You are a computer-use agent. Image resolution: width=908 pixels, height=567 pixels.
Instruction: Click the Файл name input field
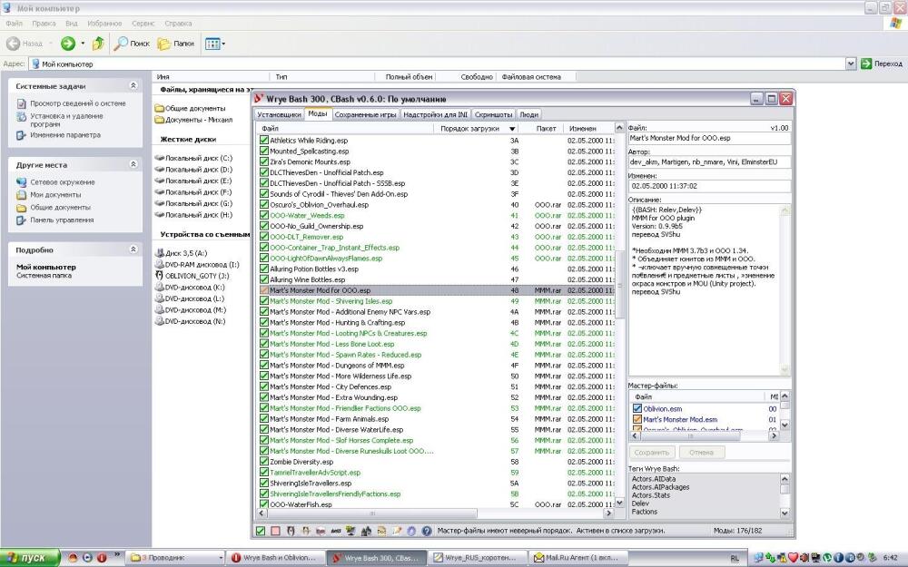tap(709, 138)
